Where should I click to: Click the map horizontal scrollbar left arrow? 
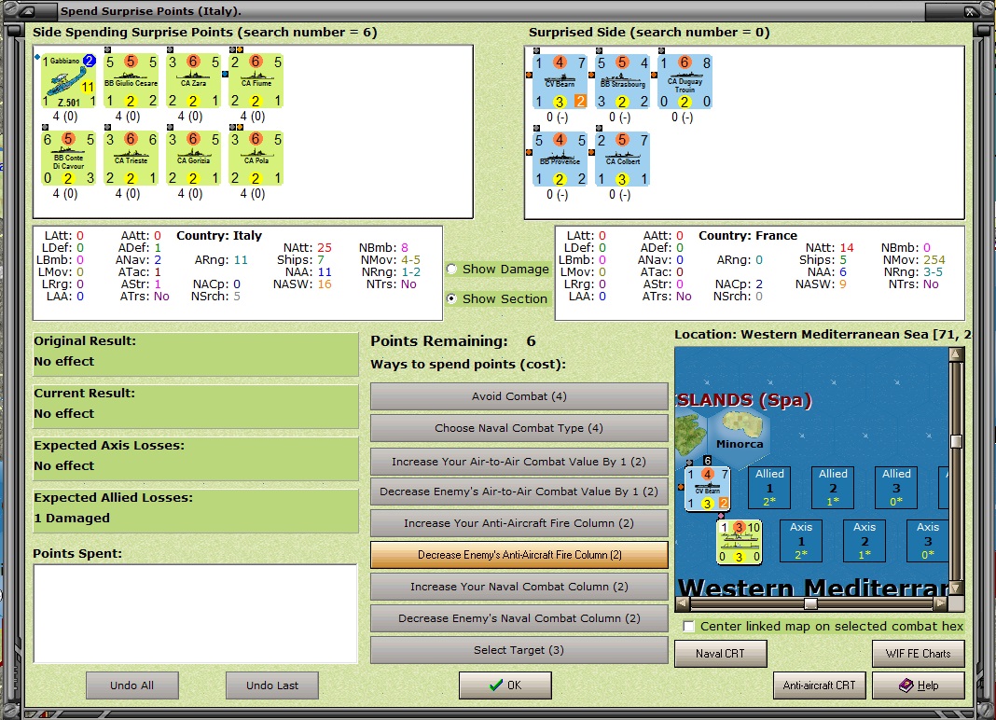[683, 603]
